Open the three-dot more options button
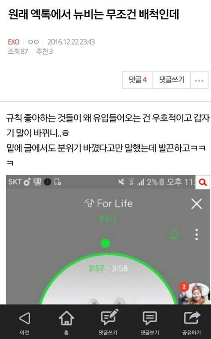Image resolution: width=211 pixels, height=339 pixels. click(199, 80)
